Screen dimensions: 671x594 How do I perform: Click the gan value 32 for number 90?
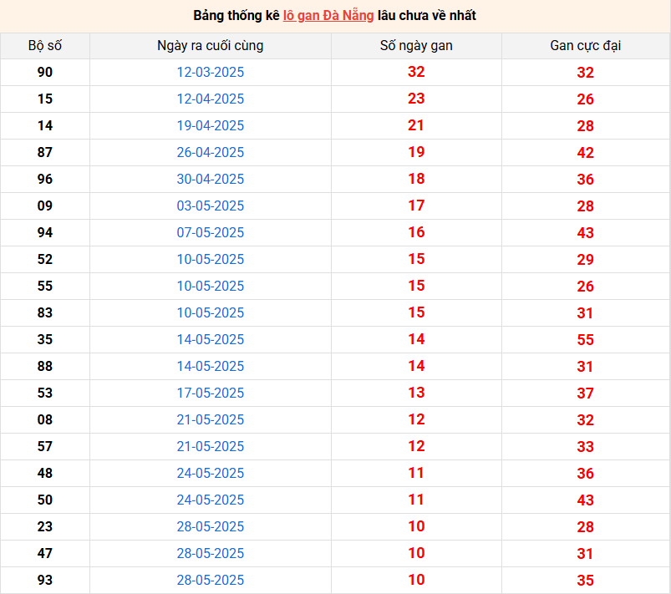tap(416, 73)
